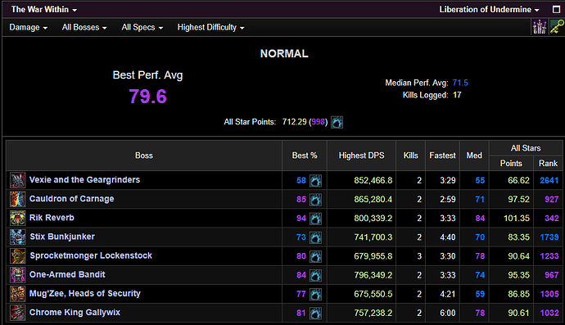The image size is (565, 325).
Task: Click the Fastest column header
Action: click(x=442, y=156)
